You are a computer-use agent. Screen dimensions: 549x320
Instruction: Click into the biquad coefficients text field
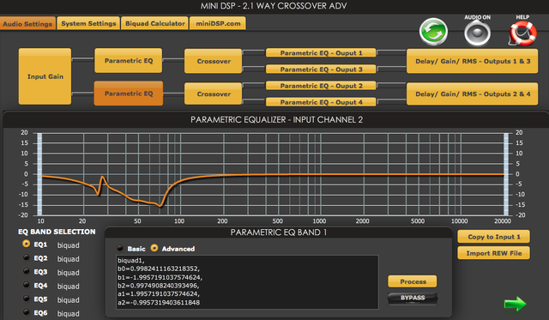point(247,282)
